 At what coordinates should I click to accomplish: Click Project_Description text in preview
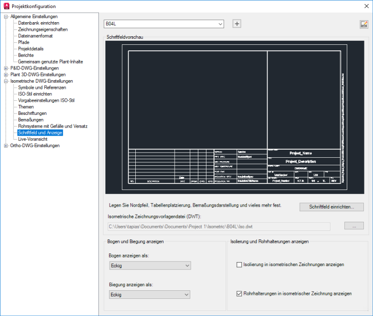coord(301,162)
